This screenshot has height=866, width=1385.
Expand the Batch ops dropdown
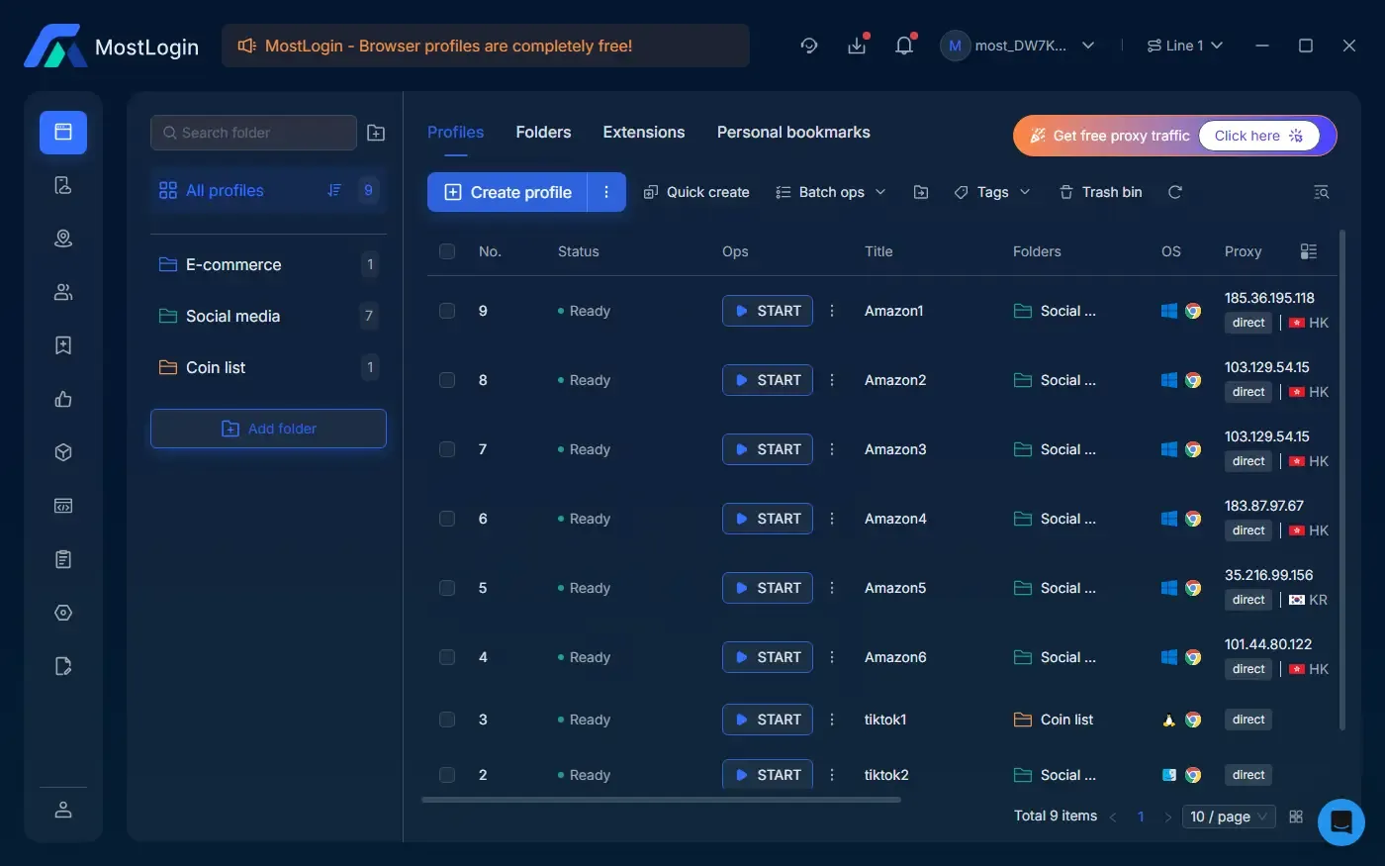pyautogui.click(x=830, y=192)
